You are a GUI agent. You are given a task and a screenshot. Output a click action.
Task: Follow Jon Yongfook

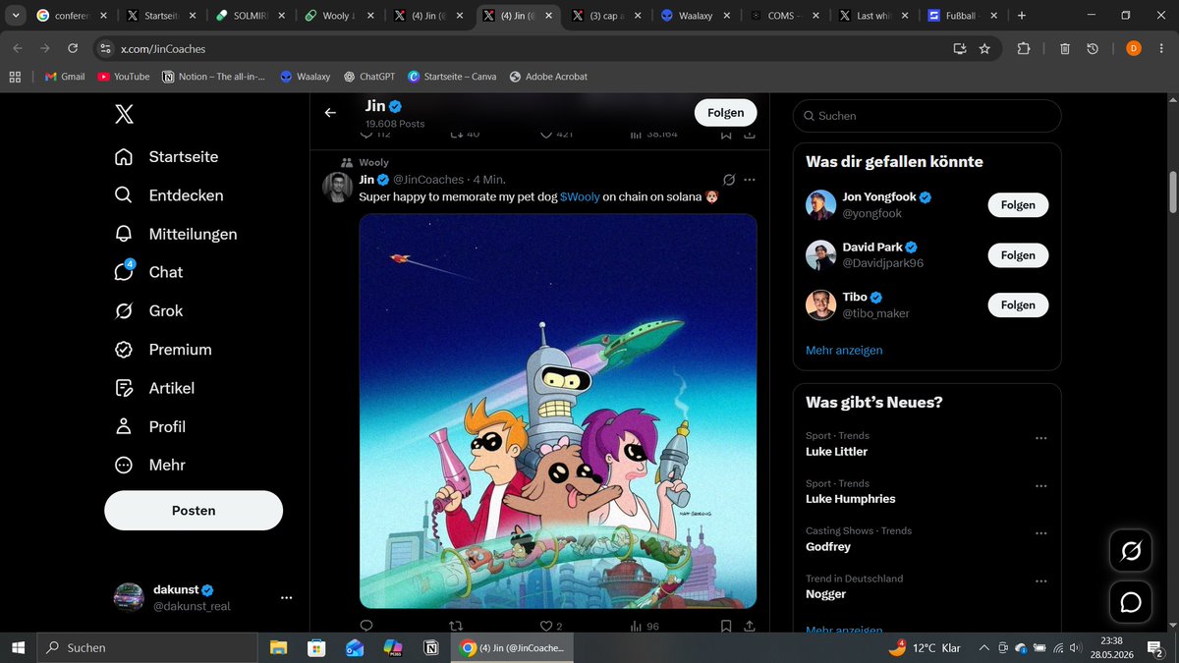[1018, 204]
